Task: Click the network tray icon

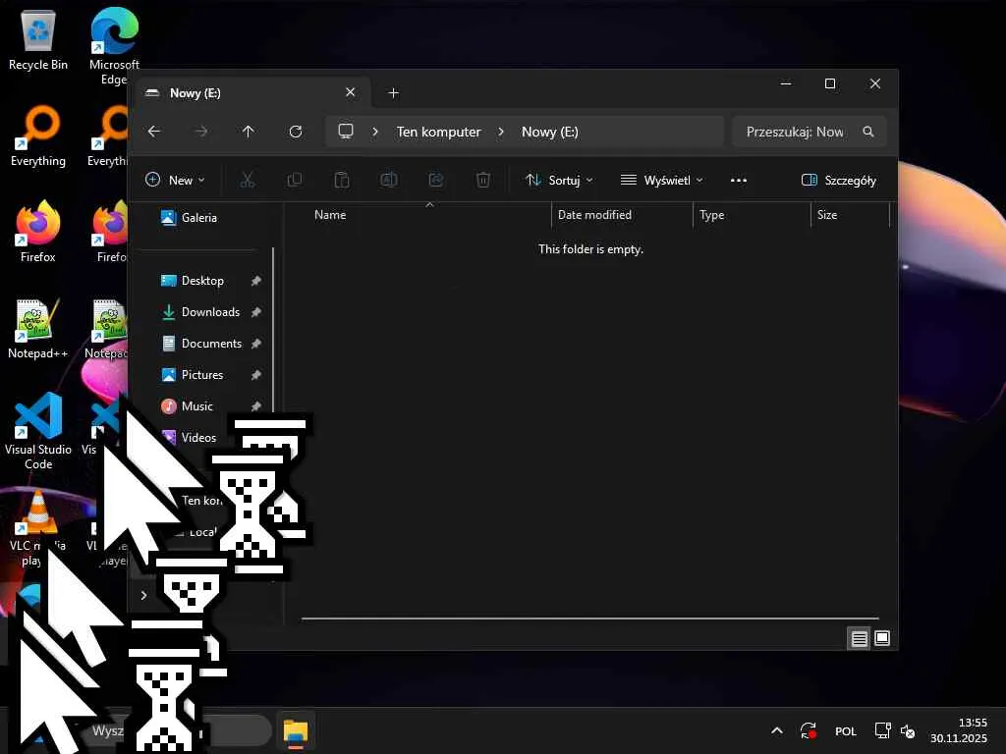Action: pos(882,730)
